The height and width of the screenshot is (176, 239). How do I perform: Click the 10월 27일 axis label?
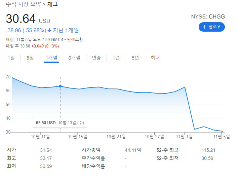click(154, 137)
